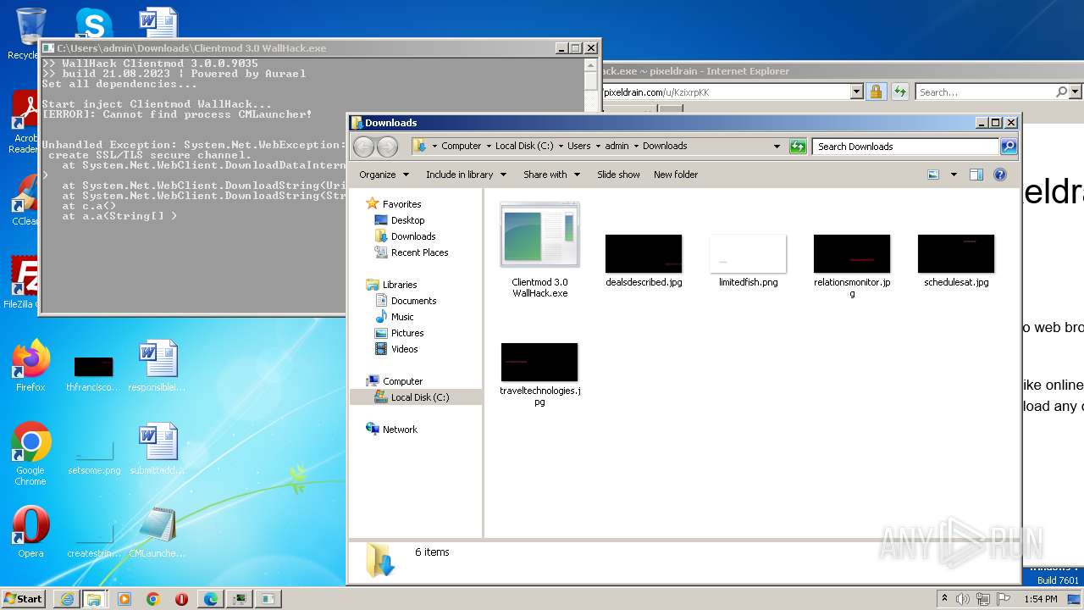Click admin breadcrumb segment
This screenshot has width=1084, height=610.
tap(617, 146)
